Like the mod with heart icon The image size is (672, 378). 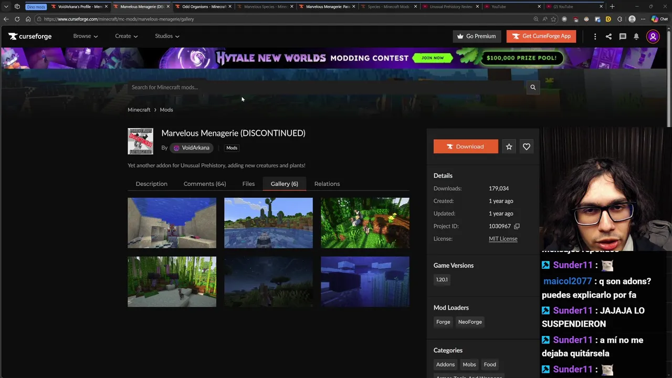(x=527, y=146)
